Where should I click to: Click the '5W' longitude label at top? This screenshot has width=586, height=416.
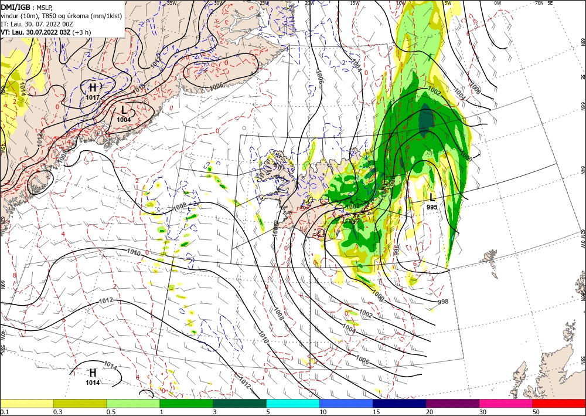point(448,3)
